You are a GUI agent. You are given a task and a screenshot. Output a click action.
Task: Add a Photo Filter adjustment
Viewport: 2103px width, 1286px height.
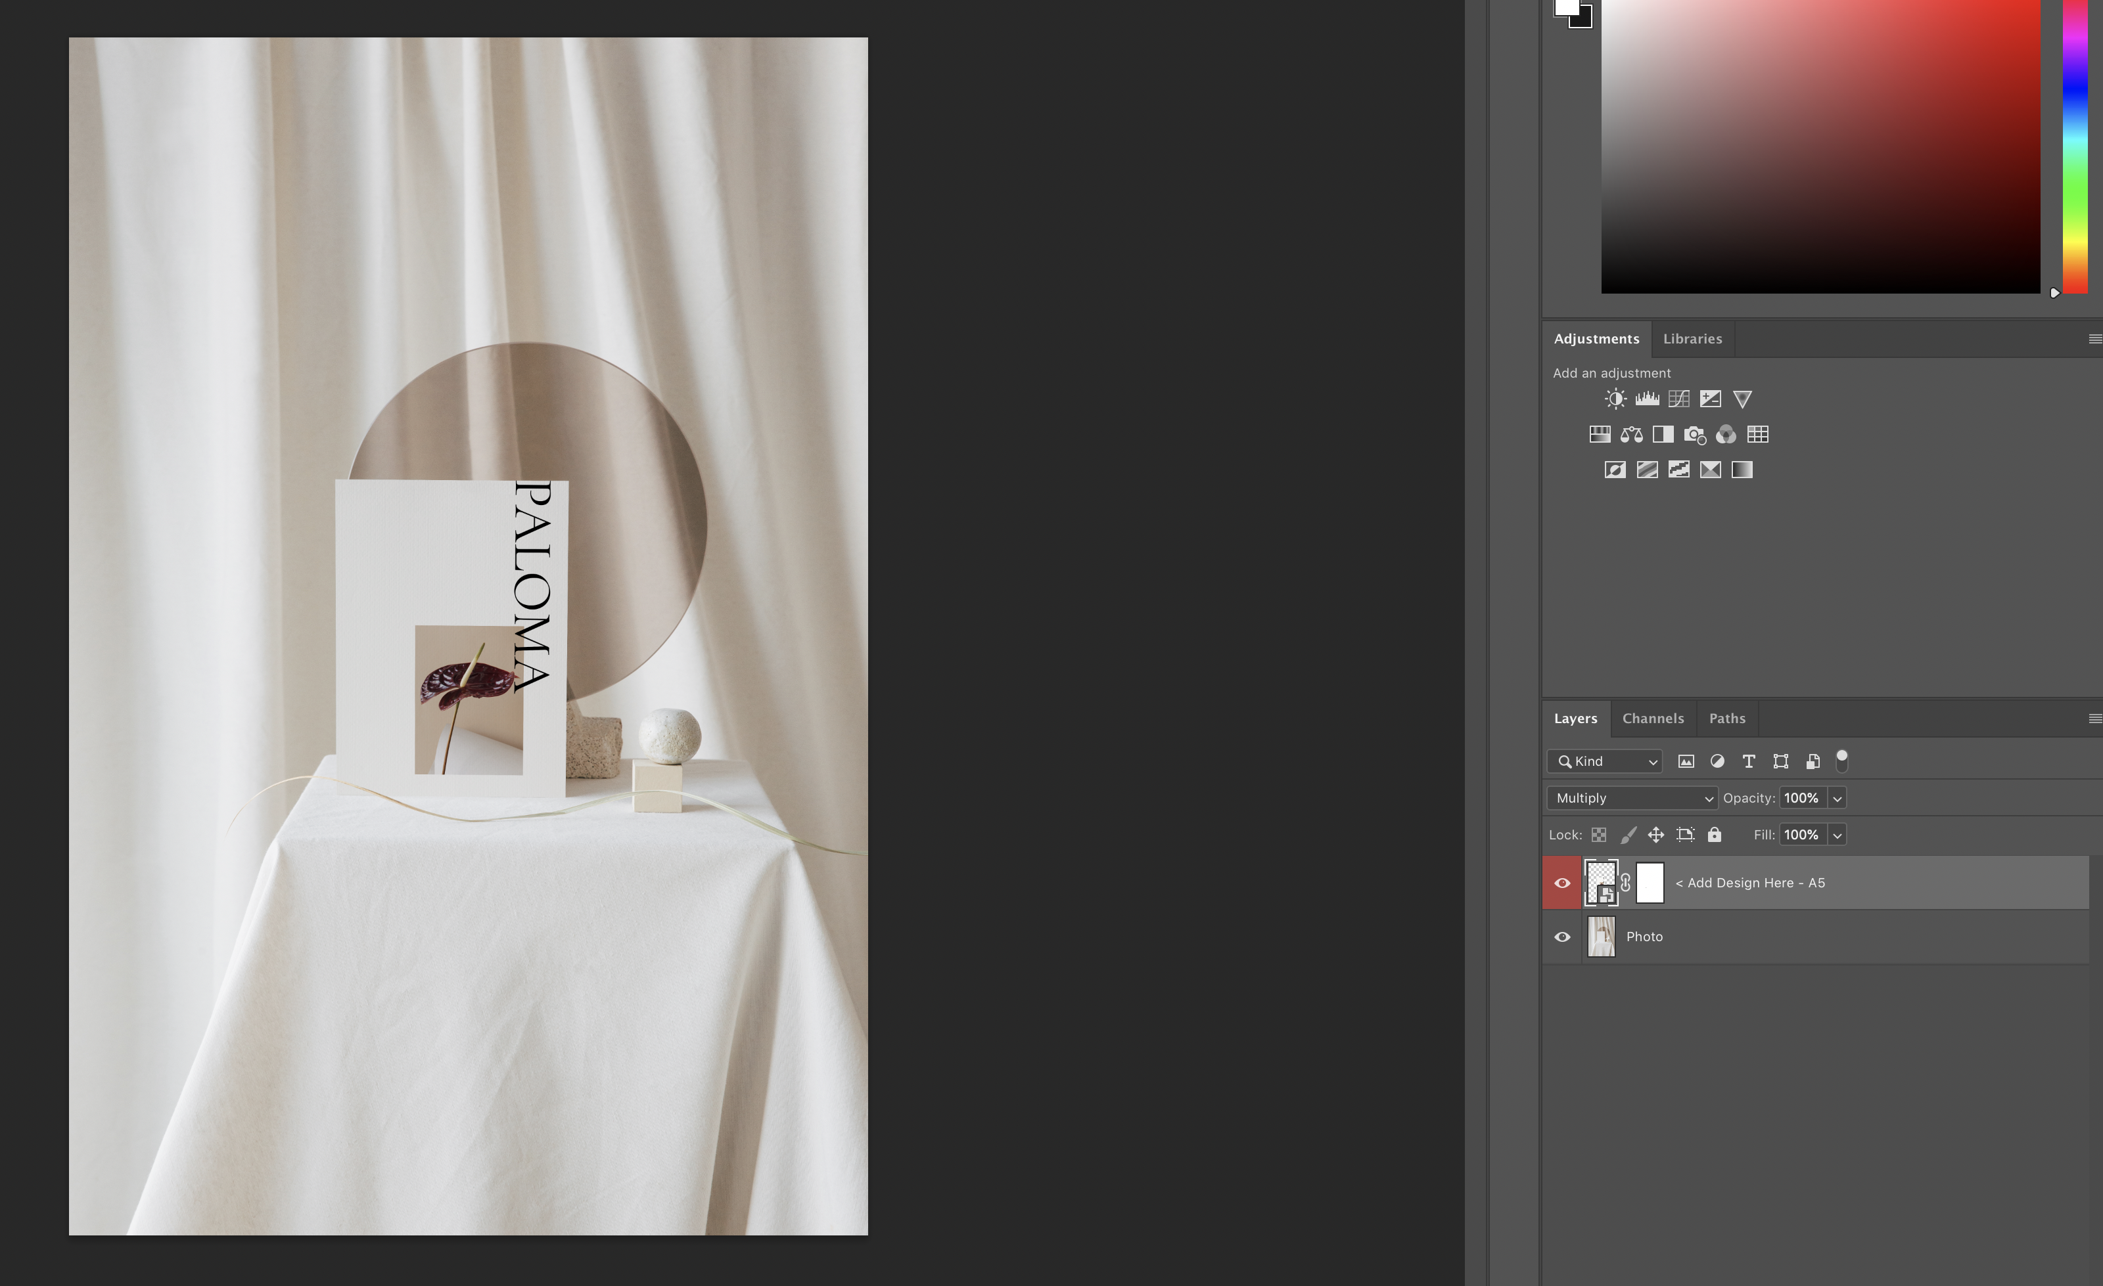coord(1694,435)
